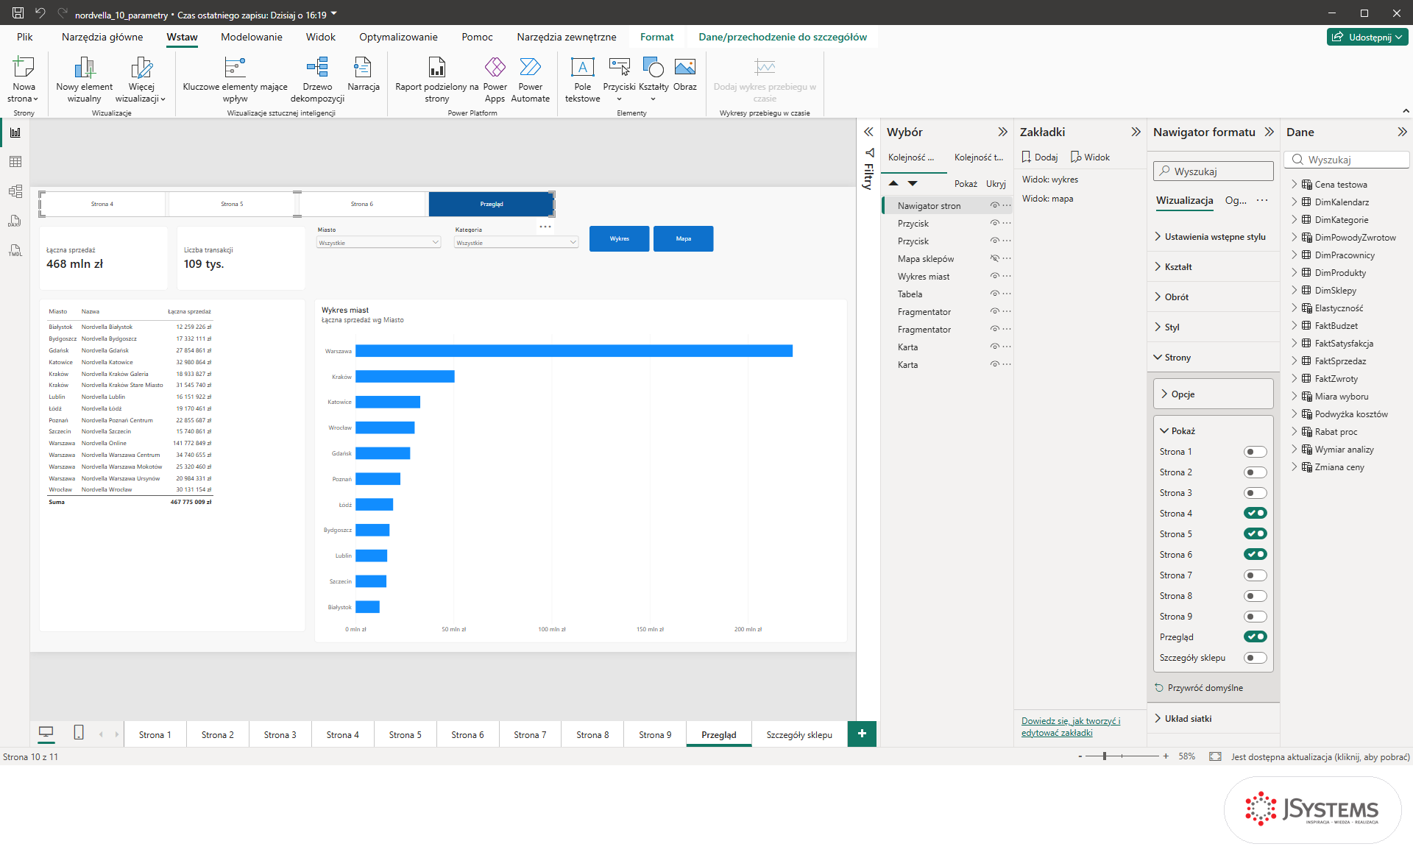Add Kluczowe elementy mające wpływ visual
Viewport: 1413px width, 855px height.
tap(235, 79)
